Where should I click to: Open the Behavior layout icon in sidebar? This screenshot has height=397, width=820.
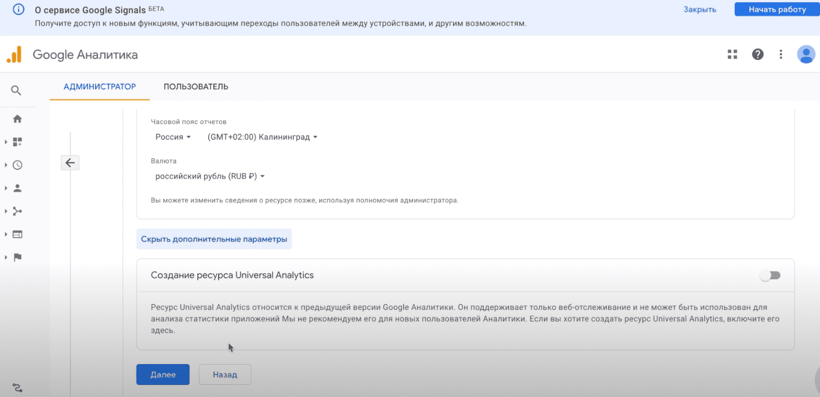(17, 235)
